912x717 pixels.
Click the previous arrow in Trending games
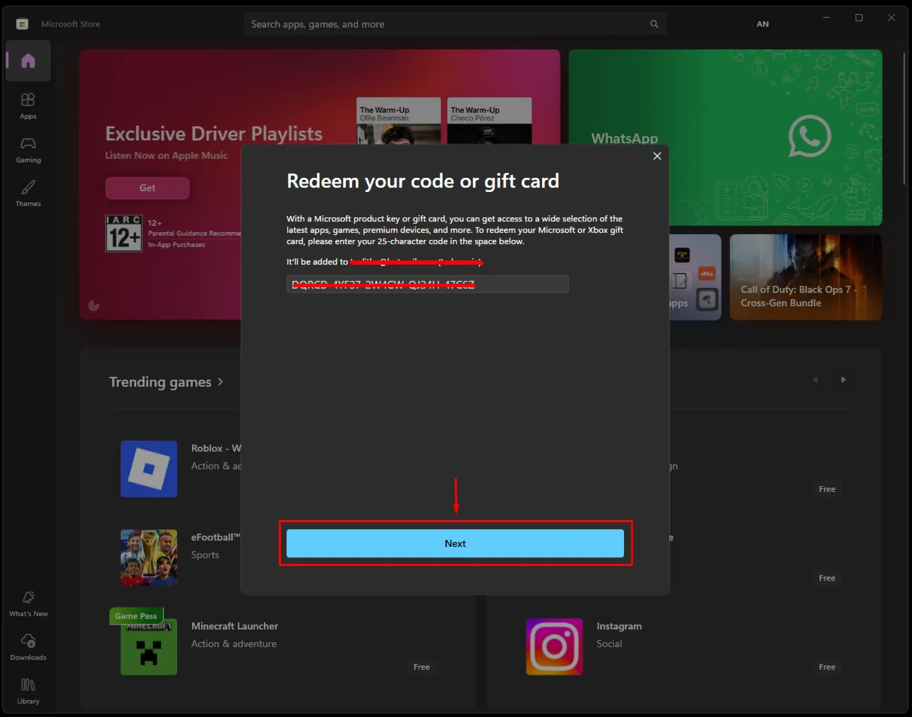(815, 380)
